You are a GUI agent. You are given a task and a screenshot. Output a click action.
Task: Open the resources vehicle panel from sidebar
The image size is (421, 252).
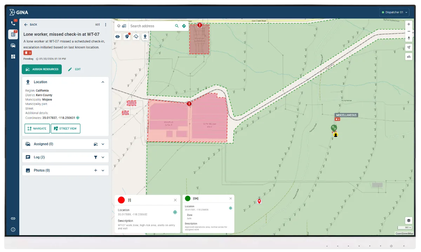coord(13,45)
